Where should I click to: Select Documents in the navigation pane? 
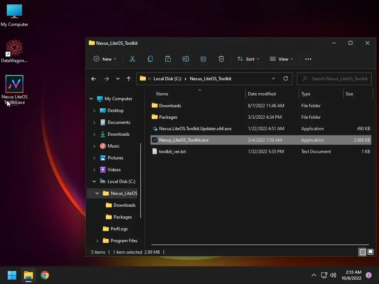tap(115, 122)
